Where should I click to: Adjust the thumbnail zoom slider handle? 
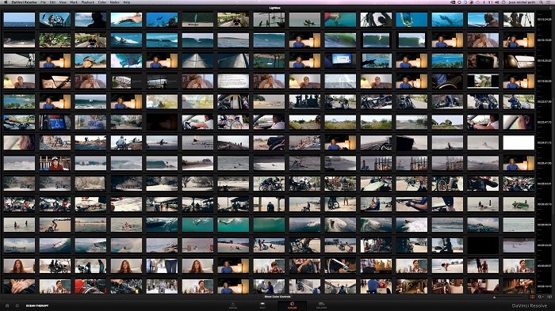tap(494, 298)
